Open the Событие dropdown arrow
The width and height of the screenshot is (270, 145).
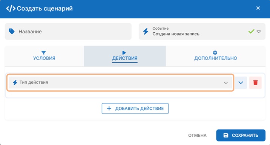pyautogui.click(x=259, y=32)
